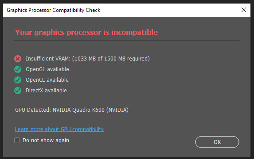Image resolution: width=254 pixels, height=159 pixels.
Task: Click the GPU Detected NVIDIA Quadro K600 text
Action: tap(72, 110)
